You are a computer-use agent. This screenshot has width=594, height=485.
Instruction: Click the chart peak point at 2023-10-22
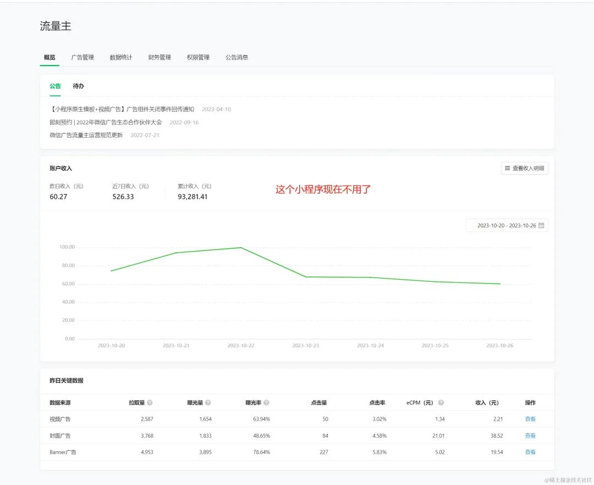(x=240, y=248)
